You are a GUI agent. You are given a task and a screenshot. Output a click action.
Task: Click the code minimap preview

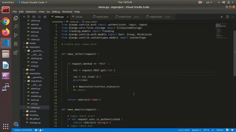tap(221, 31)
